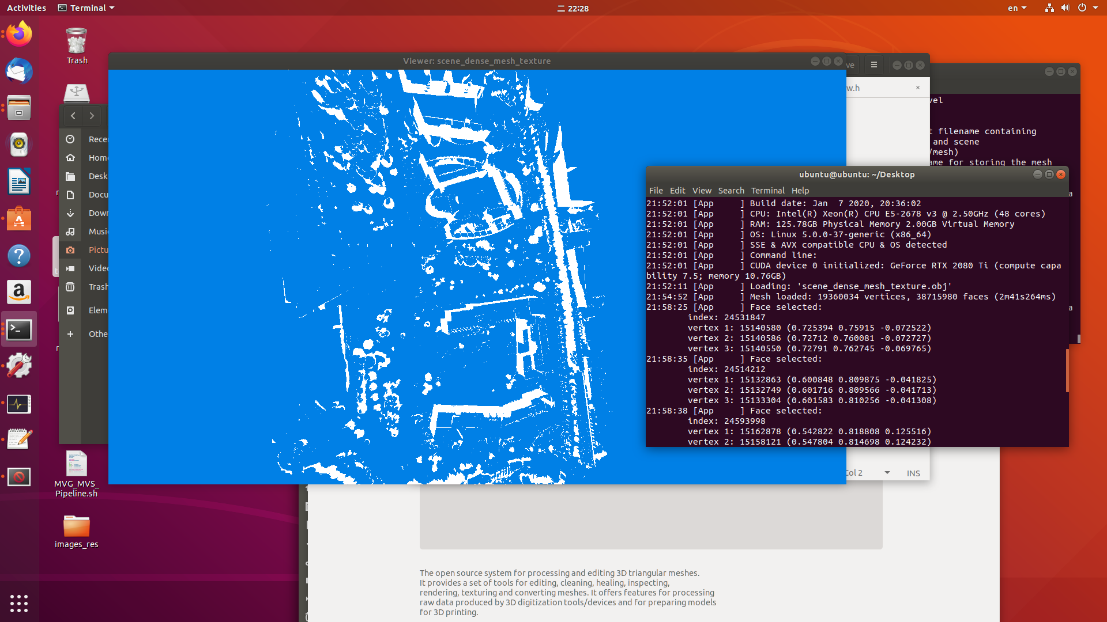Select the 'w.h' document tab
Image resolution: width=1107 pixels, height=622 pixels.
coord(853,88)
